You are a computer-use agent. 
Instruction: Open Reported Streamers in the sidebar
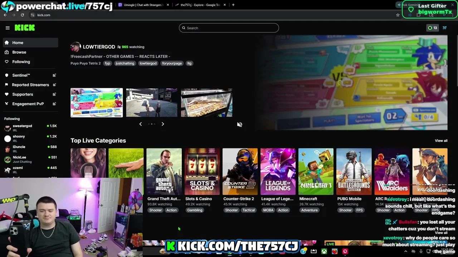tap(30, 85)
